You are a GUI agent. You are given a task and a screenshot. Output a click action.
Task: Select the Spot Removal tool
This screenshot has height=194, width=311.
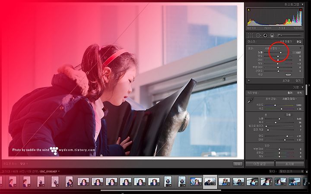pos(258,36)
